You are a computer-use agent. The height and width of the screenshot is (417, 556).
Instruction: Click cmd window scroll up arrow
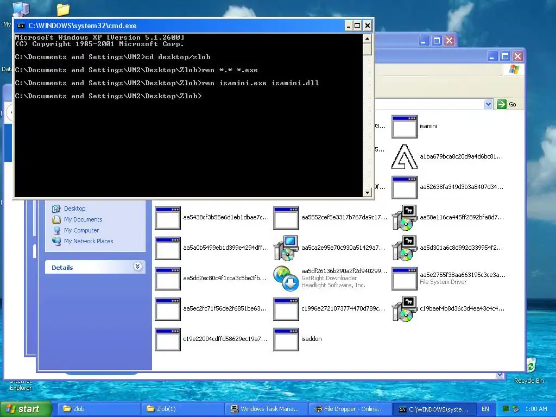click(x=367, y=39)
